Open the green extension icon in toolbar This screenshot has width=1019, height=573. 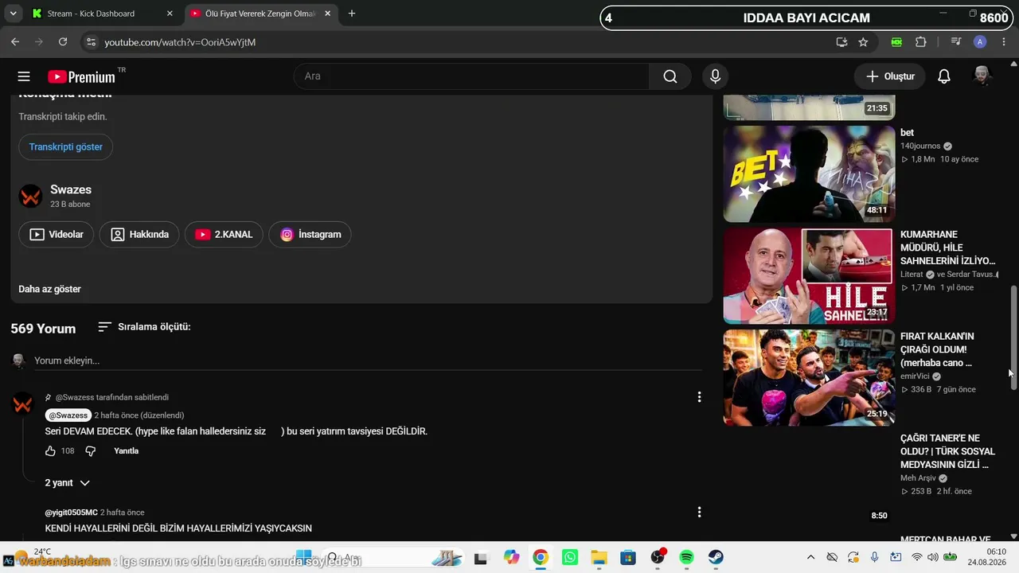click(x=896, y=42)
